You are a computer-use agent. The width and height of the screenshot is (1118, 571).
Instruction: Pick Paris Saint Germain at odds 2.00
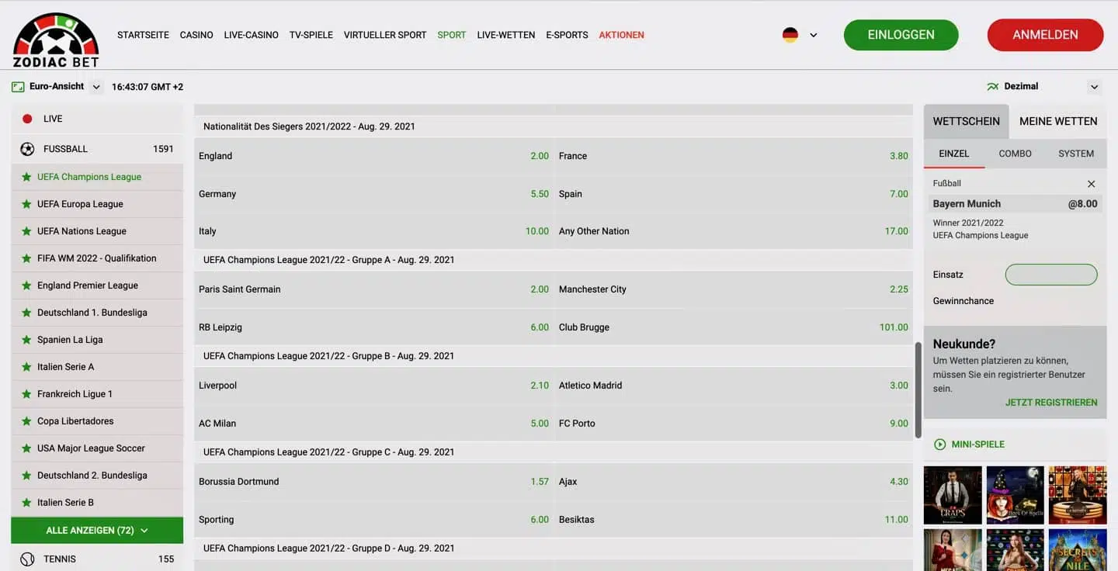click(373, 289)
